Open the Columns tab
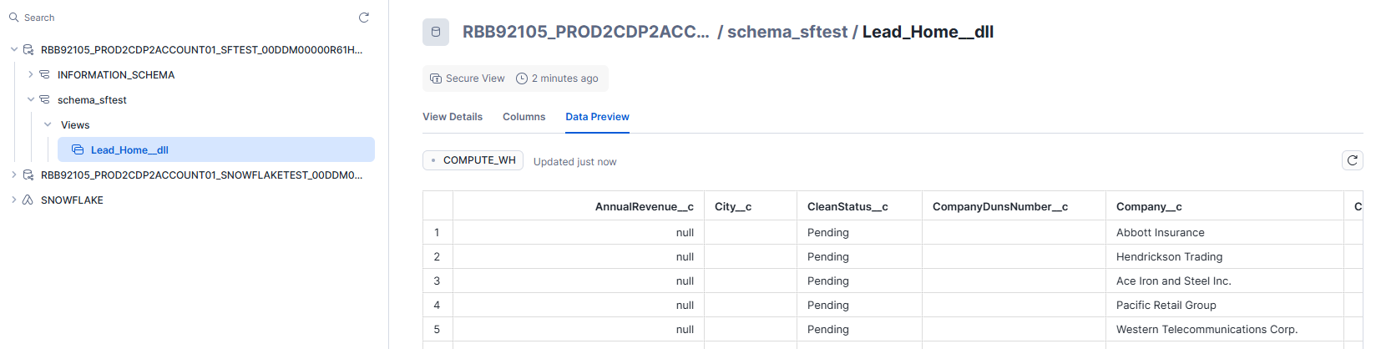This screenshot has height=349, width=1376. pyautogui.click(x=524, y=117)
